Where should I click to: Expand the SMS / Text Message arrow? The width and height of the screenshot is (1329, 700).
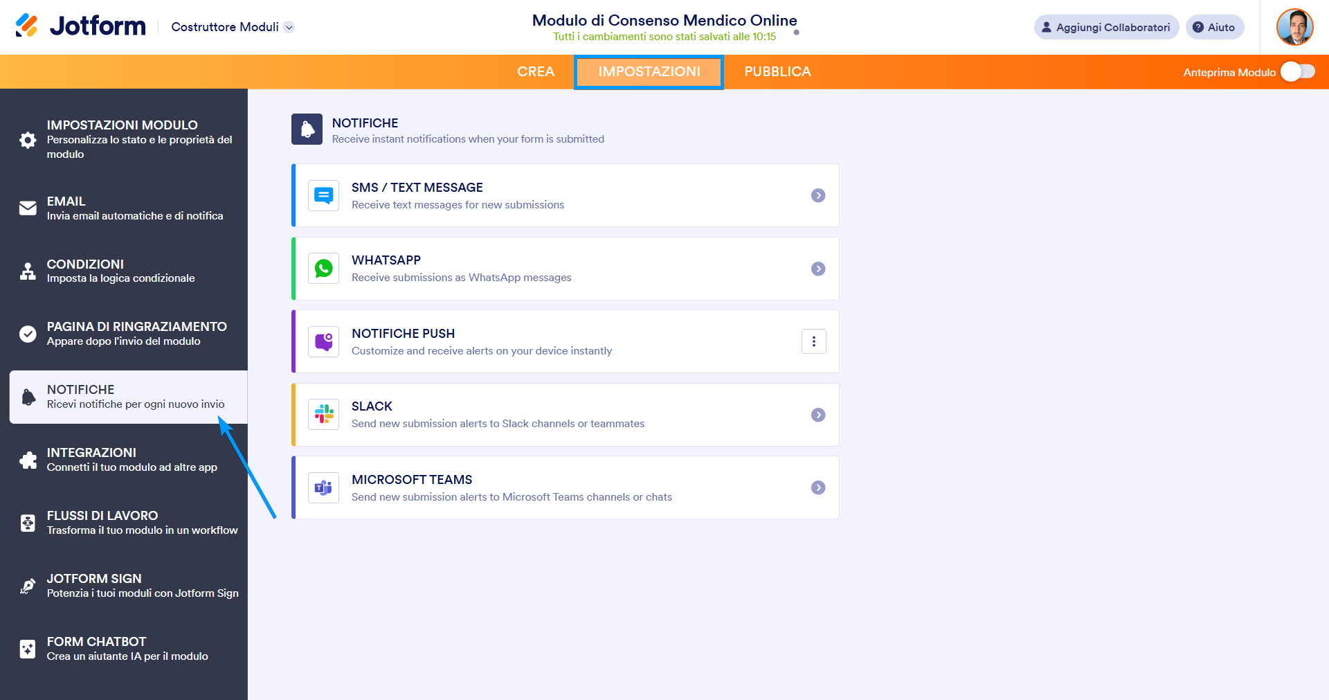pos(818,196)
